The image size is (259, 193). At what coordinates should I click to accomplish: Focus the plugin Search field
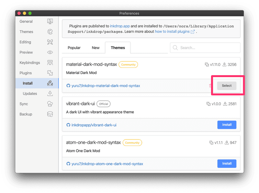(x=207, y=48)
